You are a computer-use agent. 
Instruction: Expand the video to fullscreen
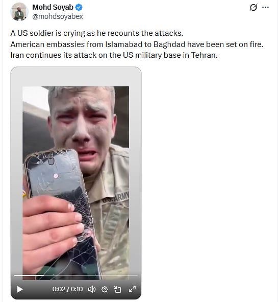coord(132,289)
